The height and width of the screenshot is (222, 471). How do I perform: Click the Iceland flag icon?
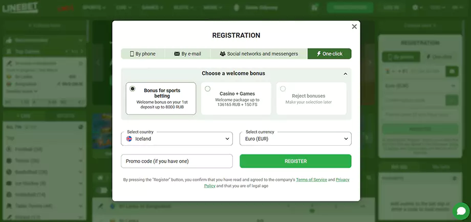pyautogui.click(x=129, y=139)
